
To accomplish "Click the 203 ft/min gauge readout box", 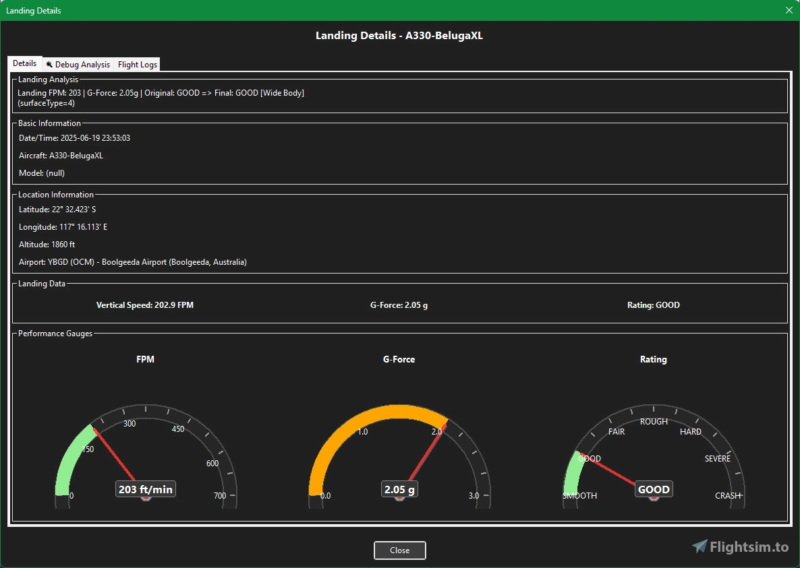I will pos(146,489).
